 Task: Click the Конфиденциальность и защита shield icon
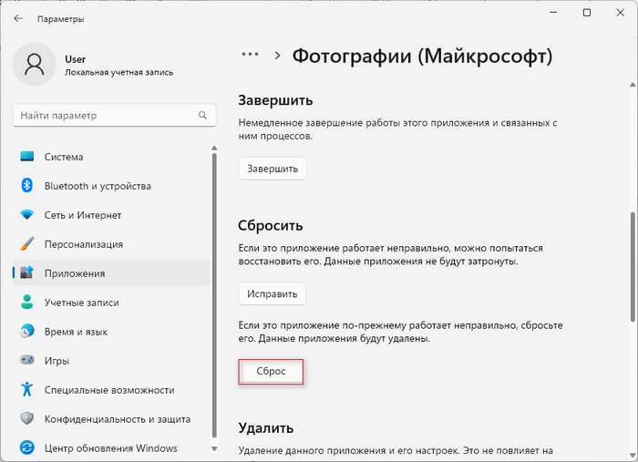click(26, 419)
